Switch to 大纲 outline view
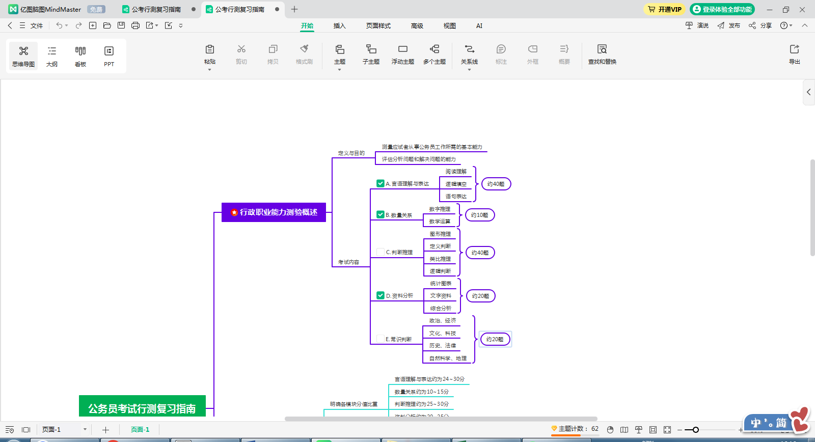This screenshot has height=442, width=815. click(x=52, y=56)
